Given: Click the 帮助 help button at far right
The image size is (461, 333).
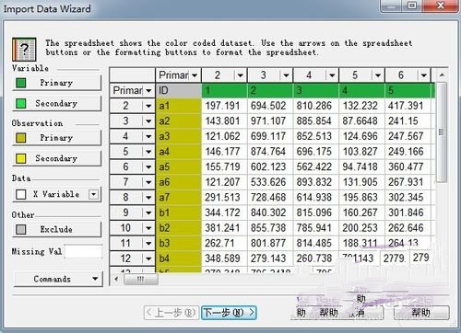Looking at the screenshot, I should coord(421,313).
